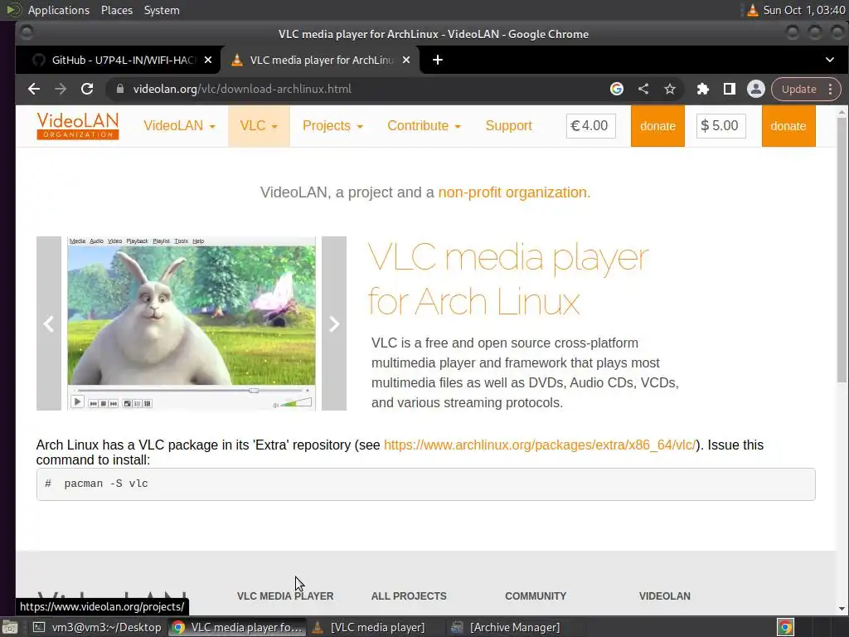Click the VIDEOLAN footer heading
The width and height of the screenshot is (849, 637).
664,596
